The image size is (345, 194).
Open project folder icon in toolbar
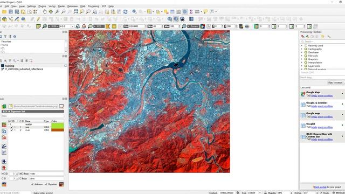4,12
